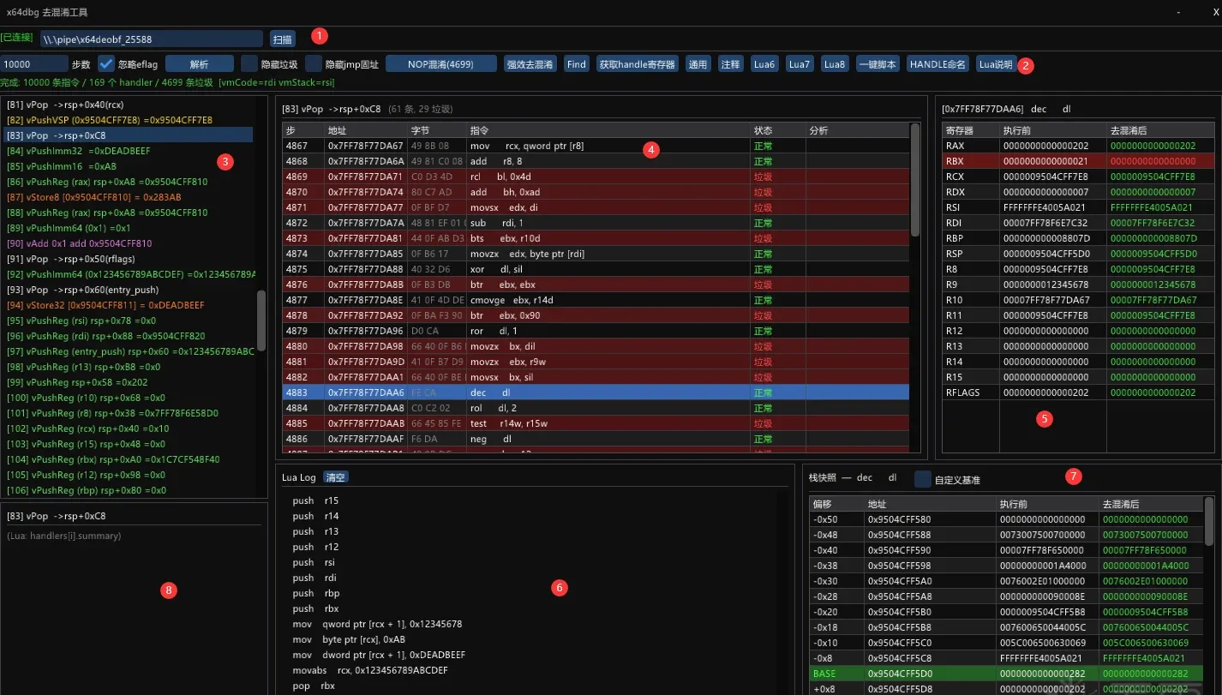This screenshot has height=695, width=1222.
Task: Click the 解析 button
Action: (199, 63)
